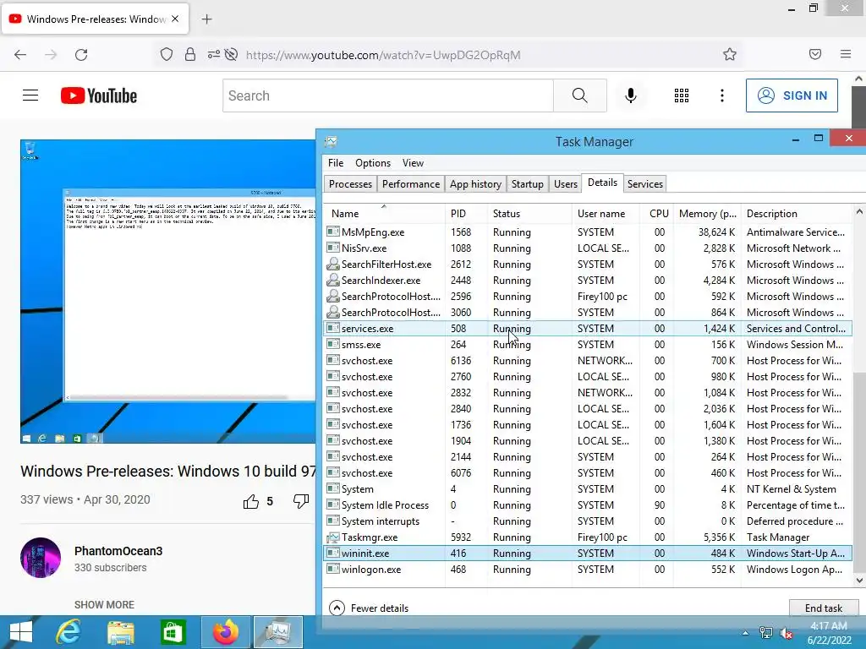
Task: Dislike the video with thumbs down
Action: 301,501
